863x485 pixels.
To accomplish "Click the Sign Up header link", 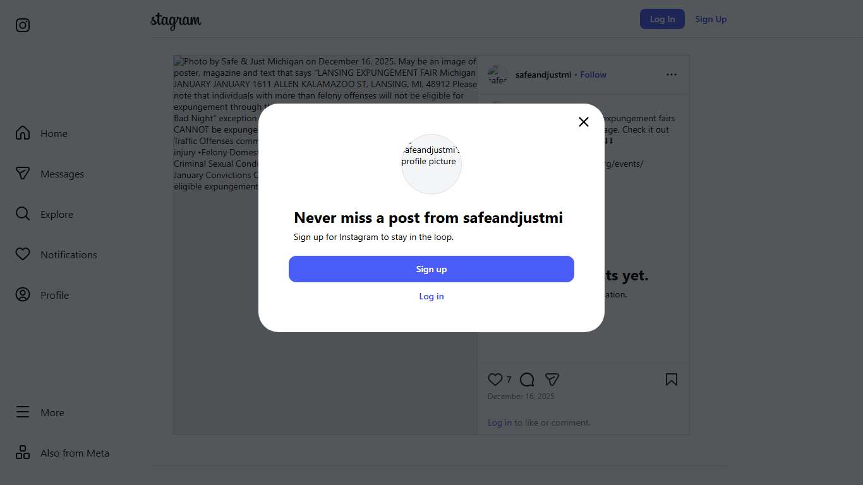I will pyautogui.click(x=711, y=19).
